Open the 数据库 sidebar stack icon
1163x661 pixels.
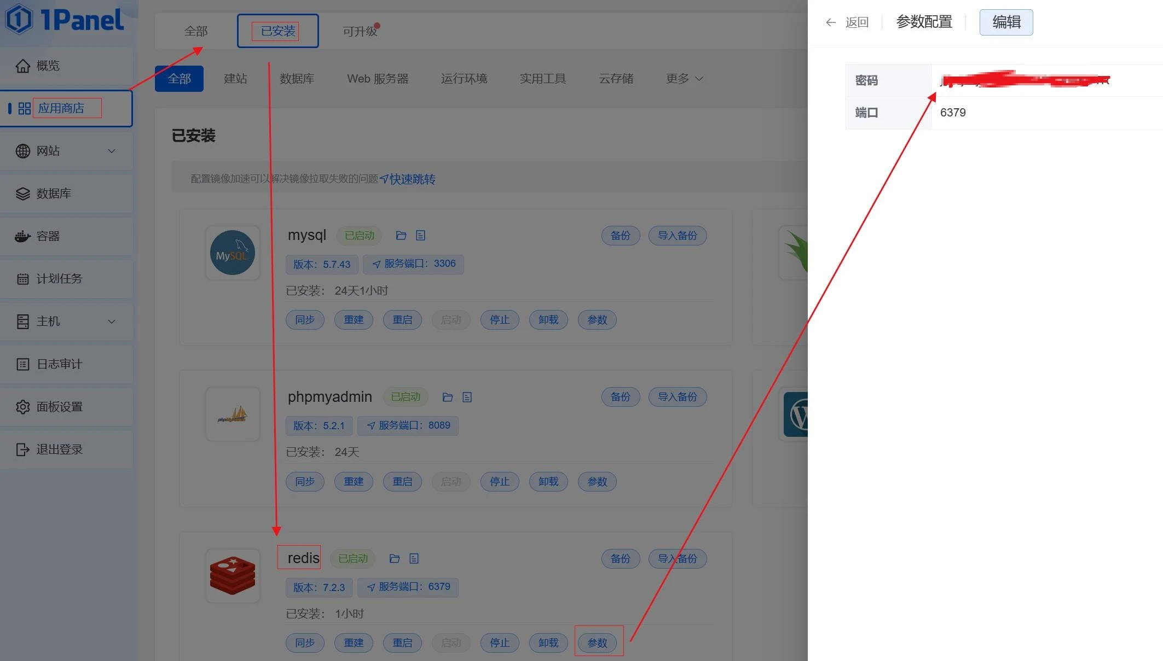(x=22, y=194)
